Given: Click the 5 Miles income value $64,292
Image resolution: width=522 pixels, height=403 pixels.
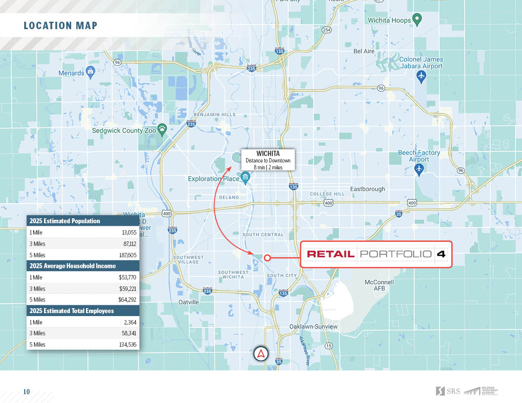Looking at the screenshot, I should coord(127,300).
